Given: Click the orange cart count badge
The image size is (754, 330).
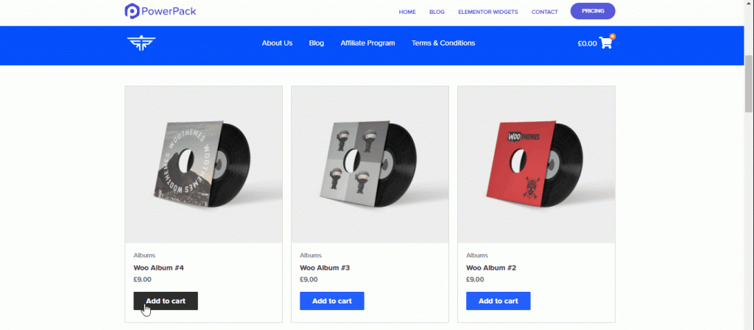Looking at the screenshot, I should [x=612, y=36].
